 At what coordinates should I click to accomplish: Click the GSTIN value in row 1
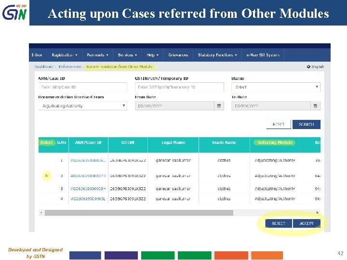(128, 160)
